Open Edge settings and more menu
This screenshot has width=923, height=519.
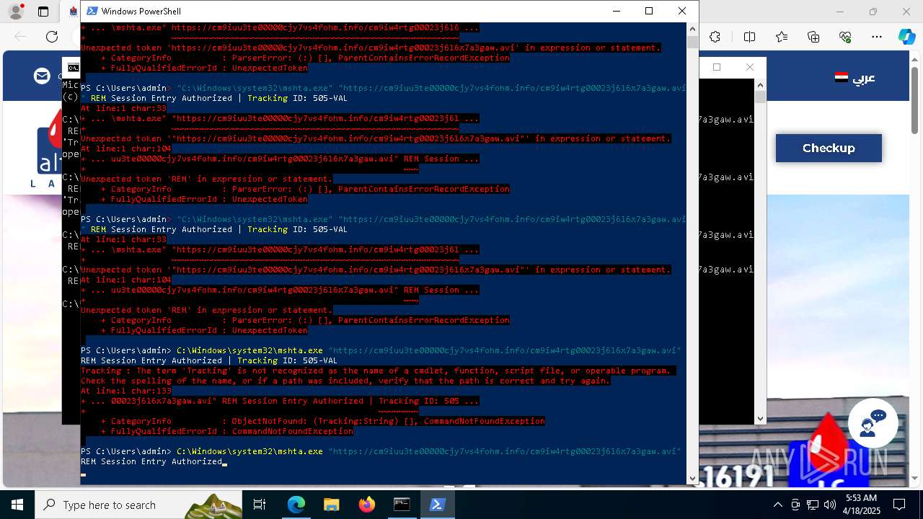pyautogui.click(x=877, y=37)
